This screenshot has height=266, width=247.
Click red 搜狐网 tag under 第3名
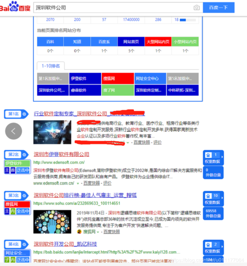[17, 204]
